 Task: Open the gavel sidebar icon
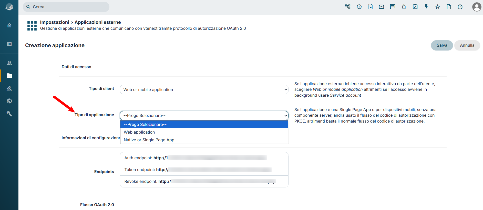point(9,88)
